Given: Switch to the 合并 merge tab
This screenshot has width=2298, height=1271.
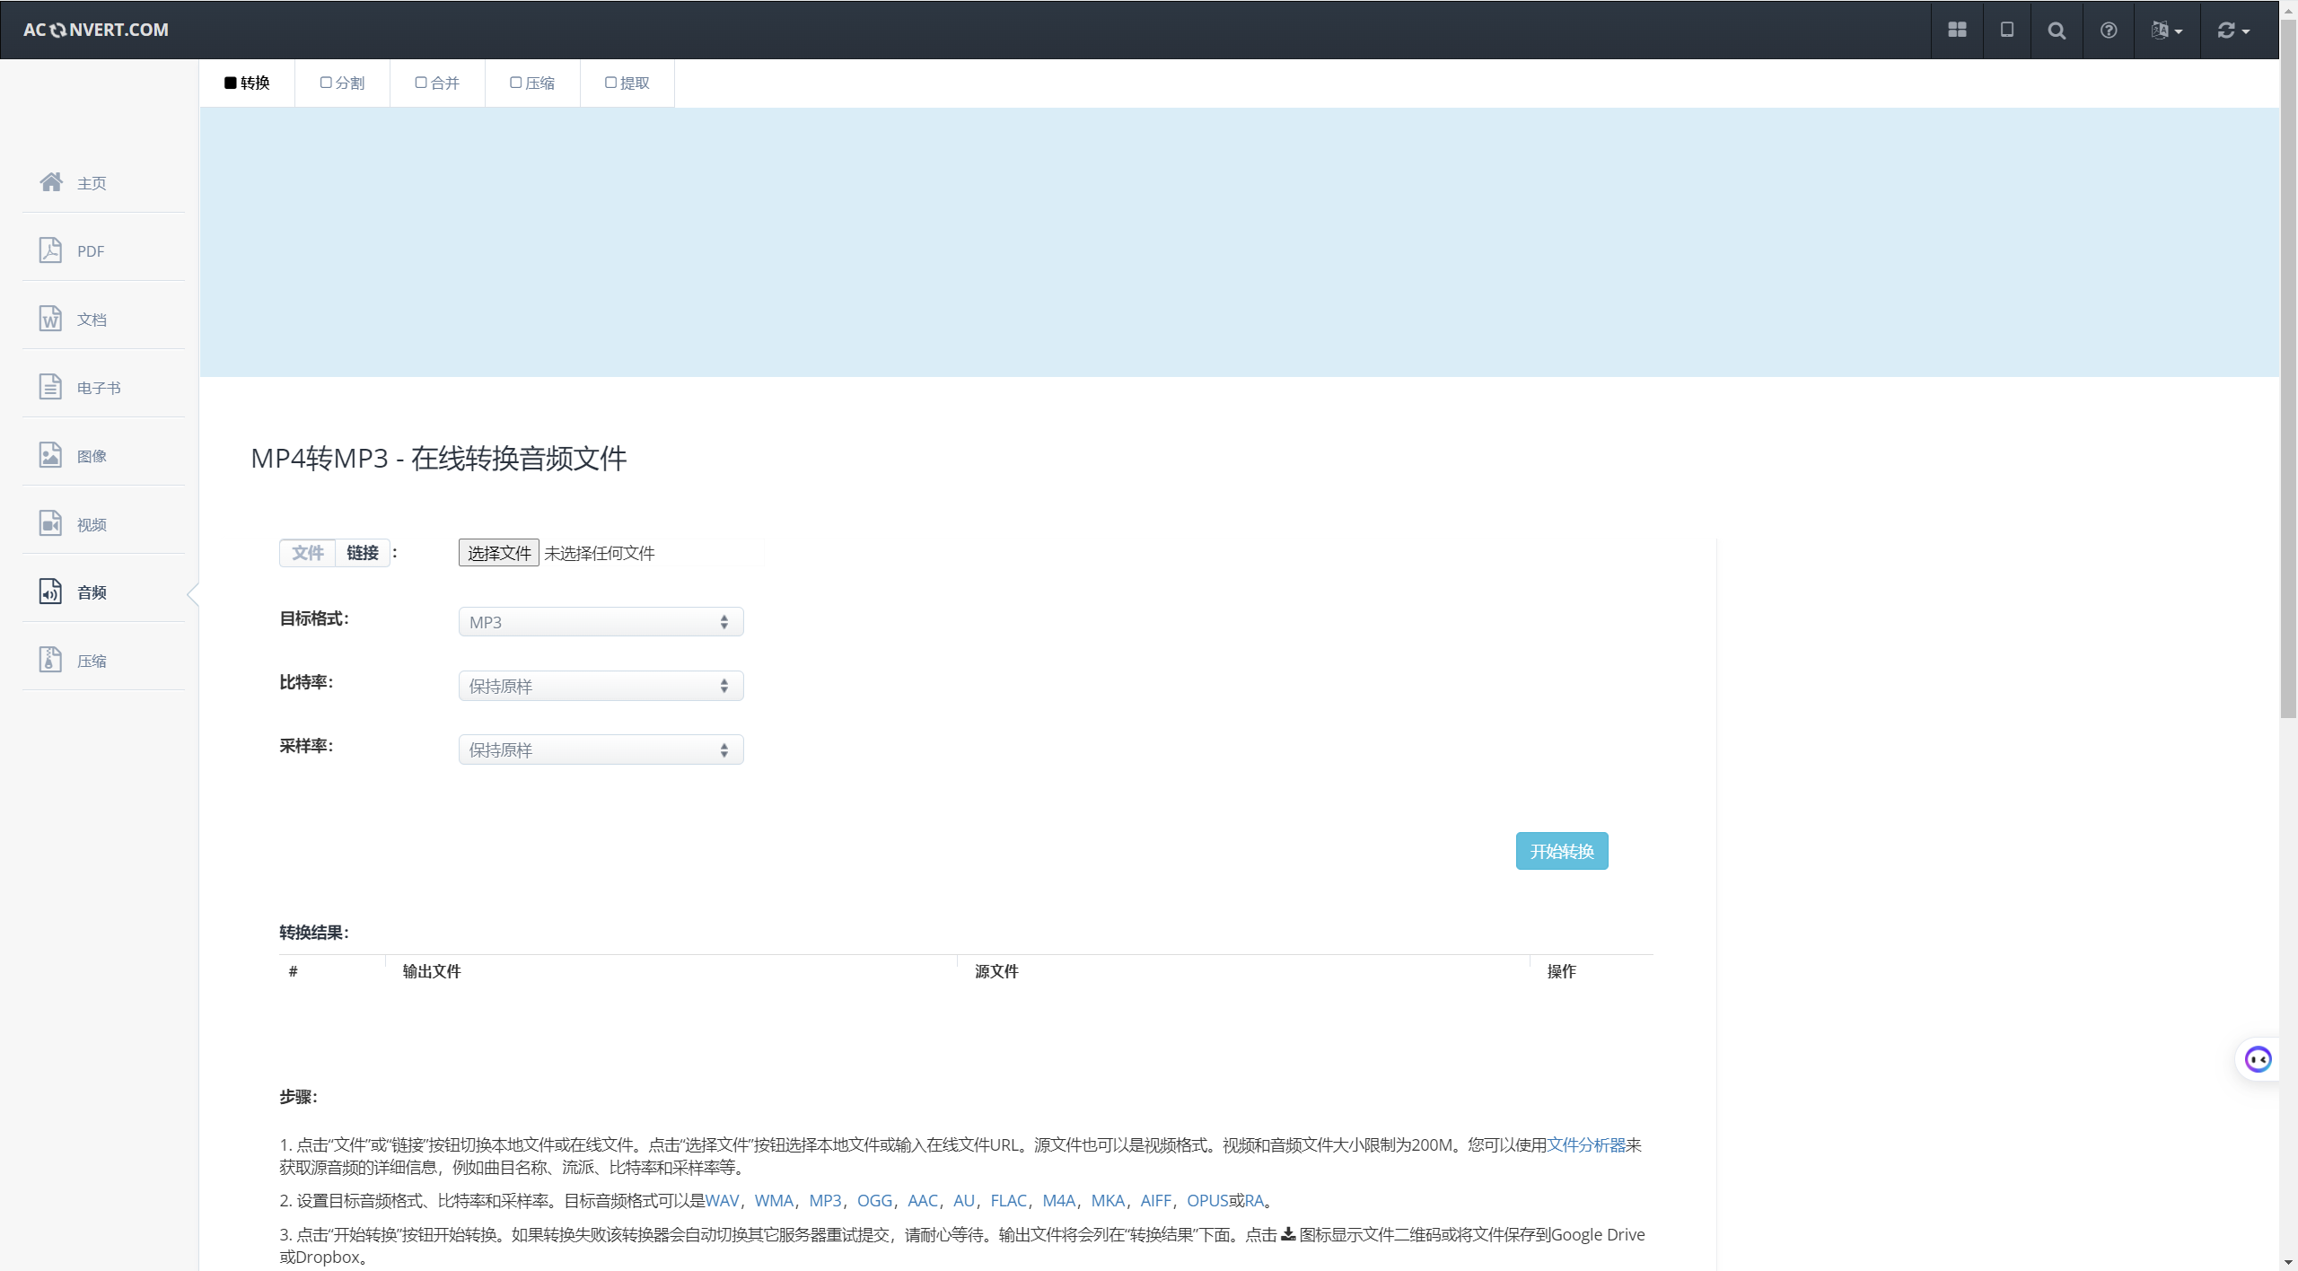Looking at the screenshot, I should pyautogui.click(x=437, y=83).
